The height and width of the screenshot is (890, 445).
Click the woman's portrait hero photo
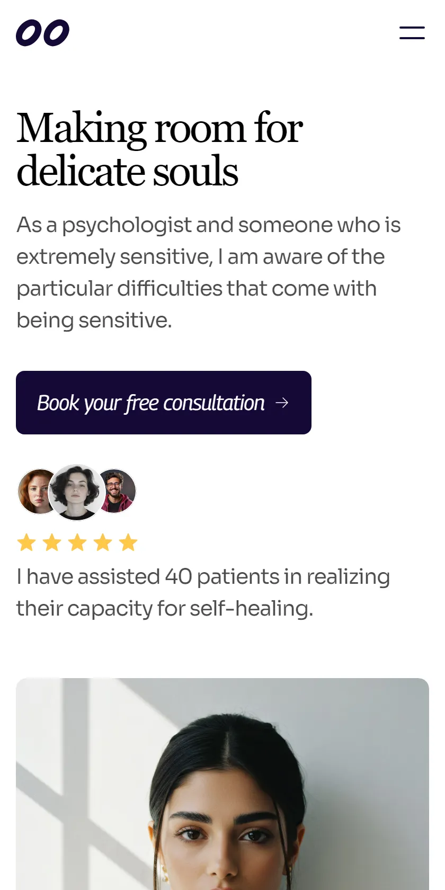222,784
